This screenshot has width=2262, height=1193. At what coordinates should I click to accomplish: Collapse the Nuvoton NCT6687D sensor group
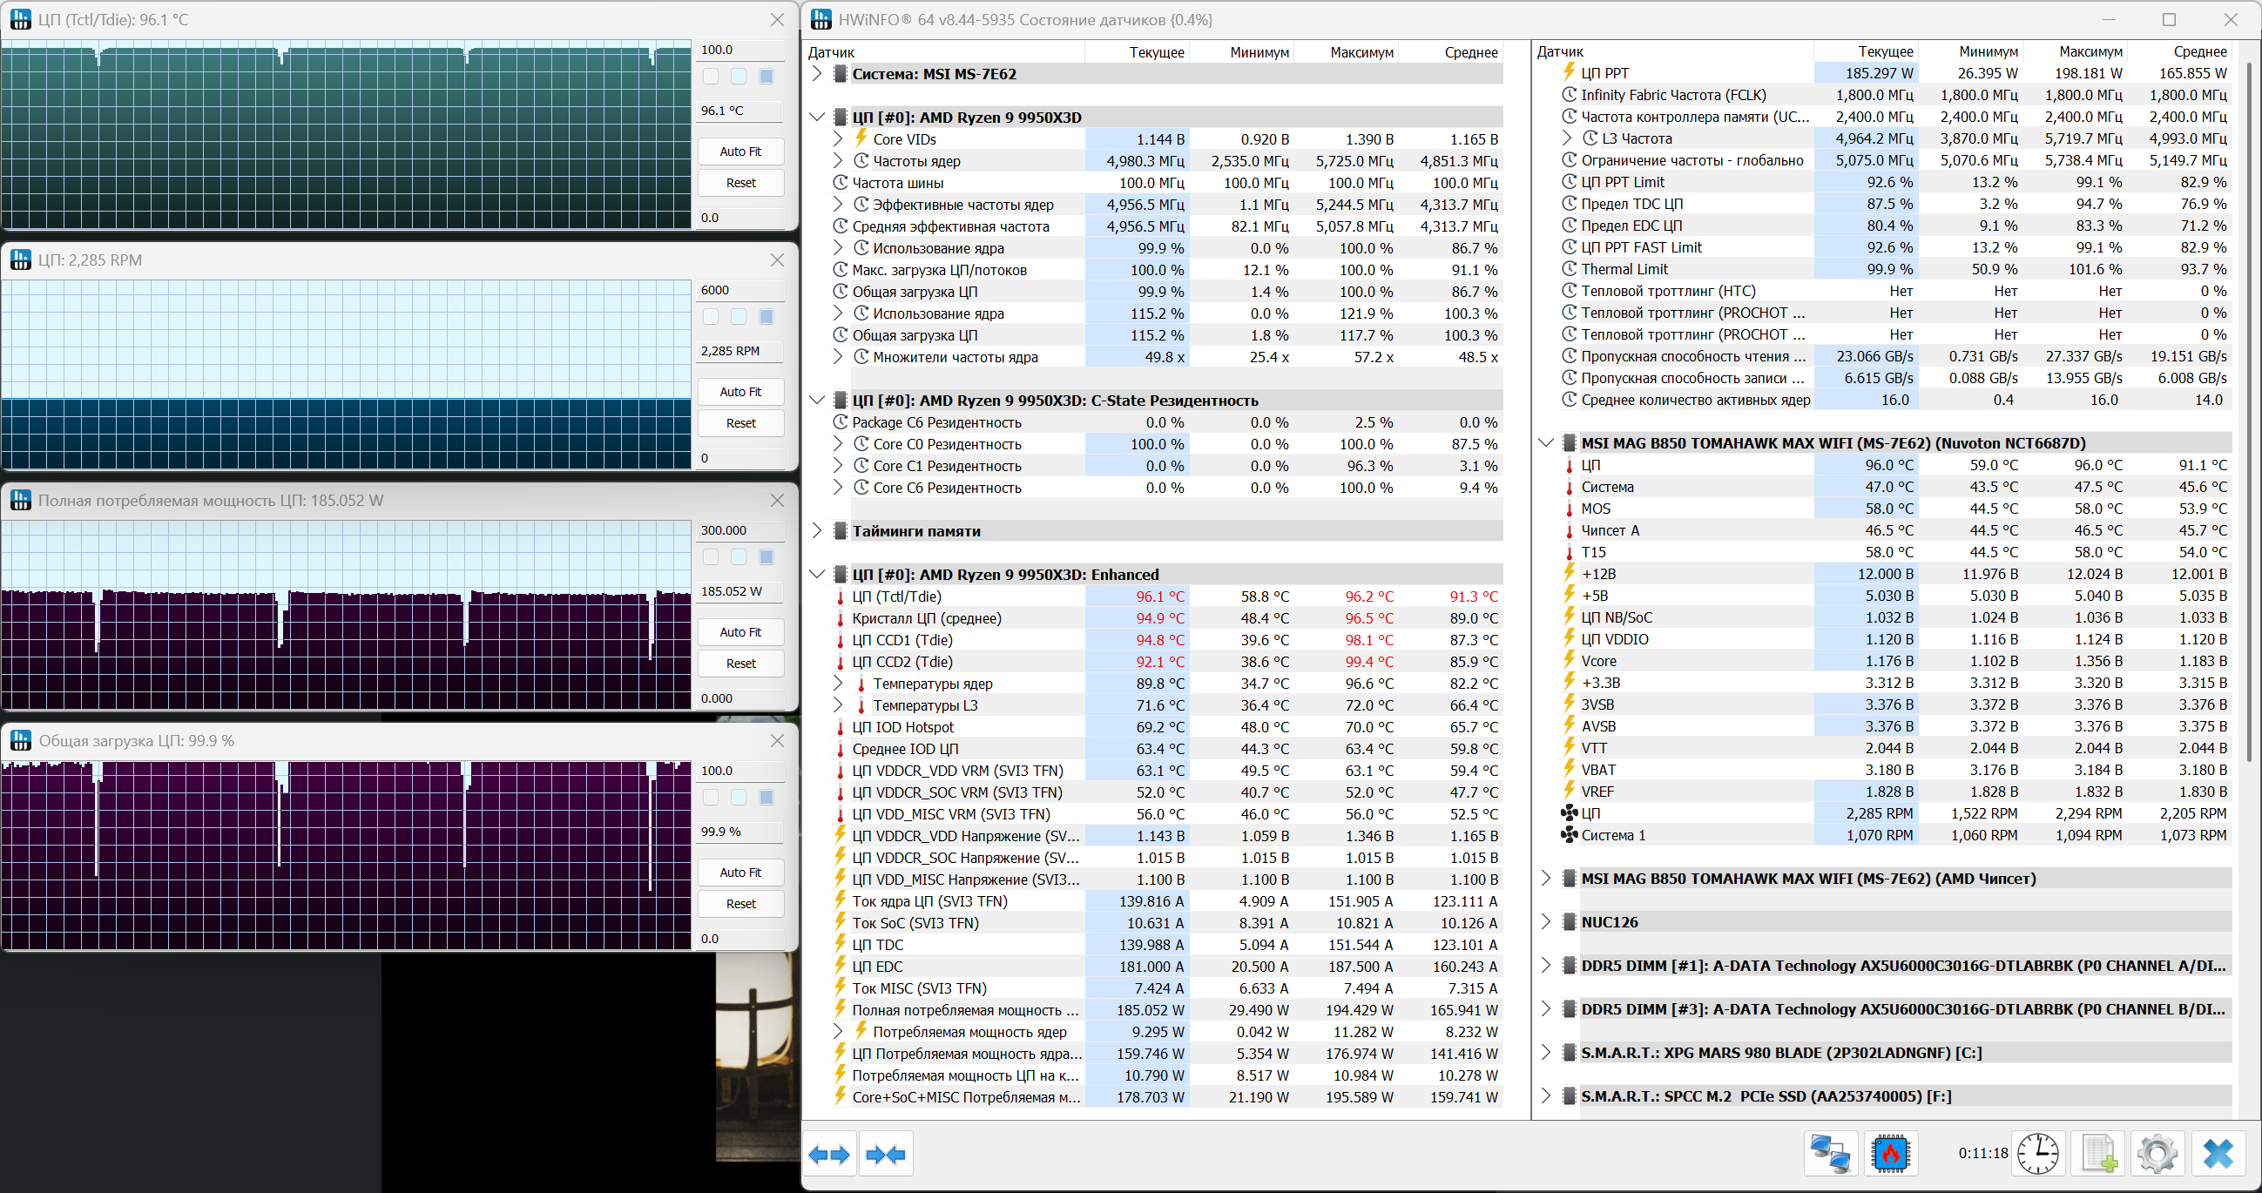1545,443
